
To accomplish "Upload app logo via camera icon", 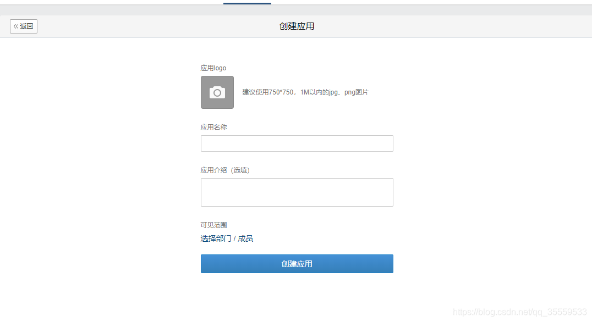I will click(x=217, y=92).
